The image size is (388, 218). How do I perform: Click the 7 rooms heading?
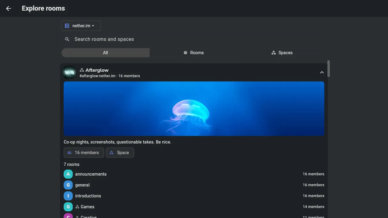72,164
